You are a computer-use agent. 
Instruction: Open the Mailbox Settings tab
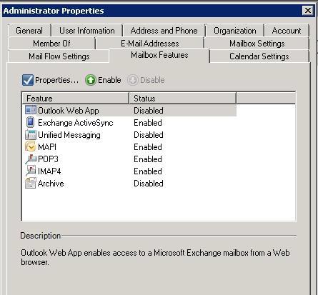pyautogui.click(x=257, y=44)
